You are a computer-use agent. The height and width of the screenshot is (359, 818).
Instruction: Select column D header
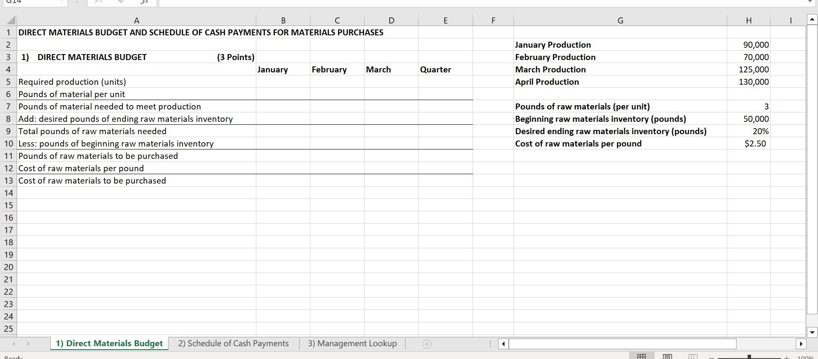click(392, 20)
